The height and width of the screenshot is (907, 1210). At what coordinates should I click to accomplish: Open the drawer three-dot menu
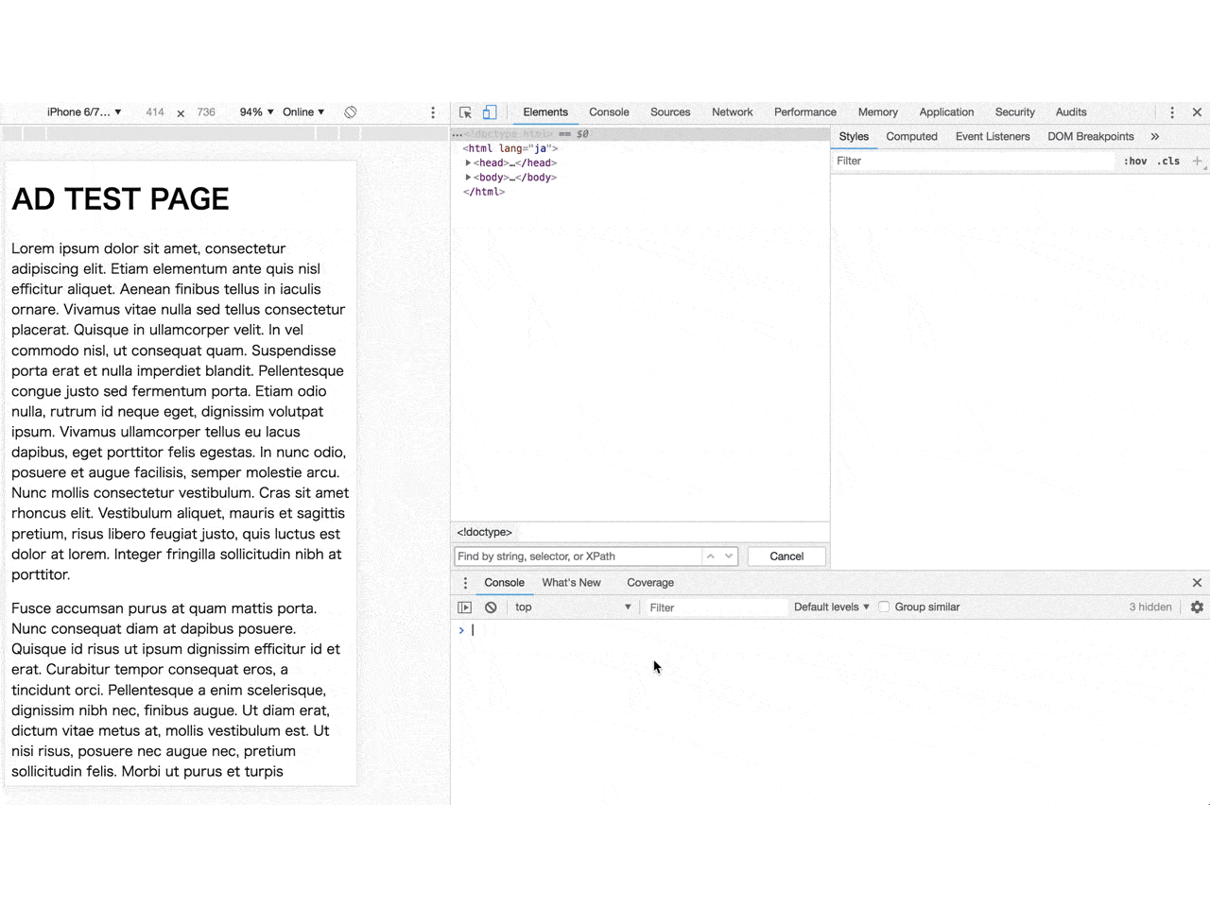(x=465, y=583)
